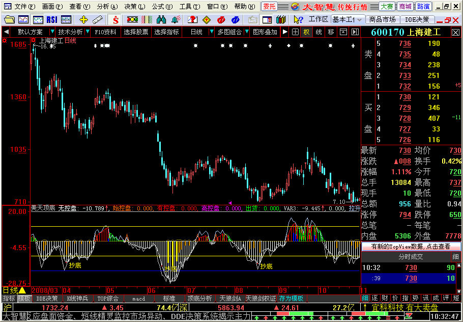Expand the 默认方案 dropdown arrow

coord(52,32)
